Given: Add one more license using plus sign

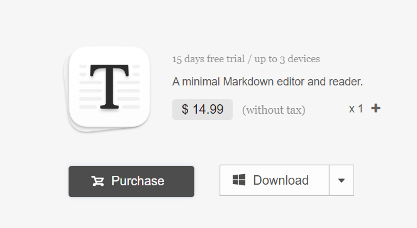Looking at the screenshot, I should coord(375,108).
